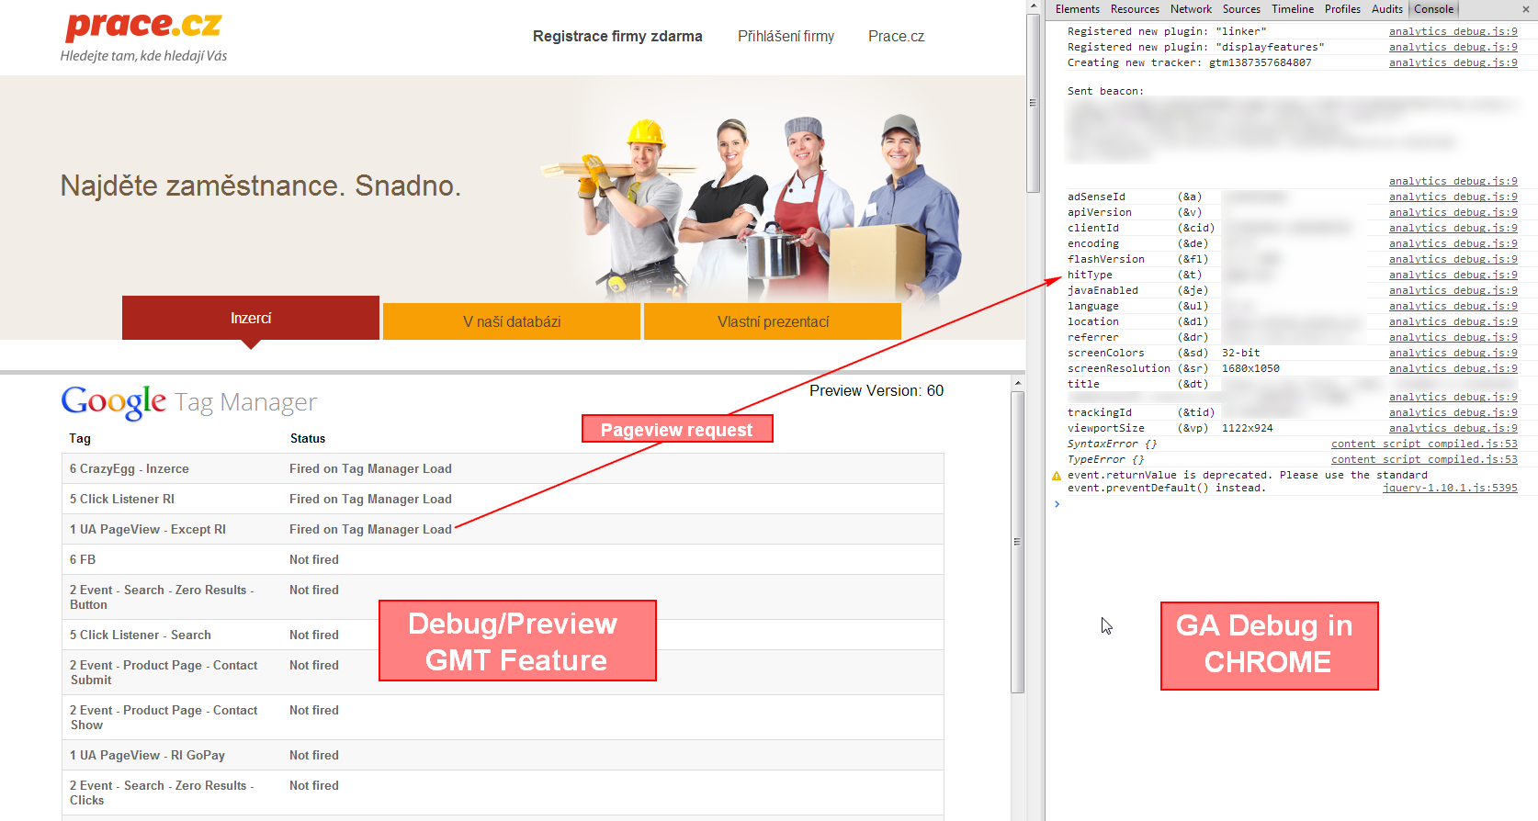Switch to the Audits tab

pos(1387,9)
